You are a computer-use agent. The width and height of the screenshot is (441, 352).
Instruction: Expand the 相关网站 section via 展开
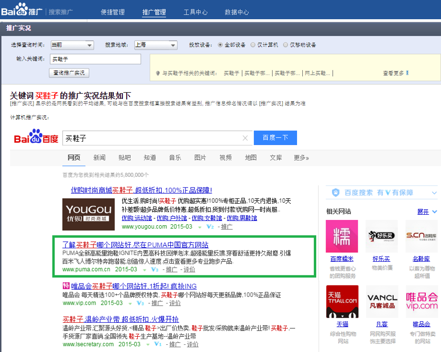(x=423, y=211)
